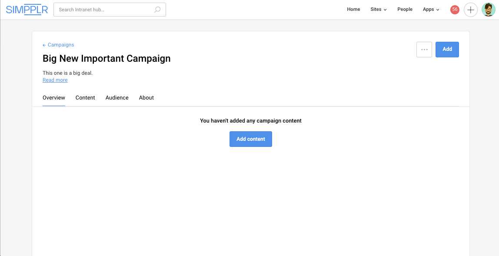The image size is (499, 256).
Task: Click the back arrow next to Campaigns
Action: point(43,45)
